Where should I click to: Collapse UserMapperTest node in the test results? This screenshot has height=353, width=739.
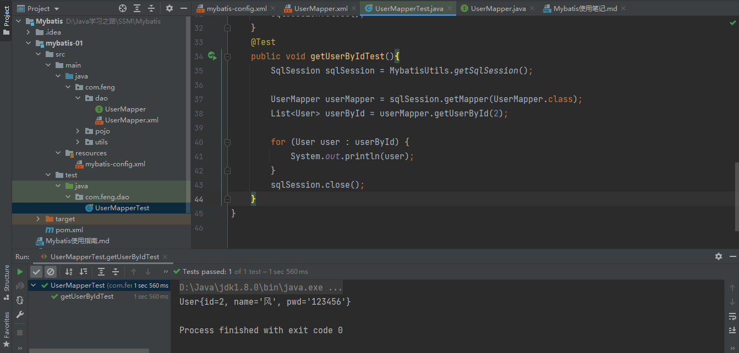[x=34, y=285]
